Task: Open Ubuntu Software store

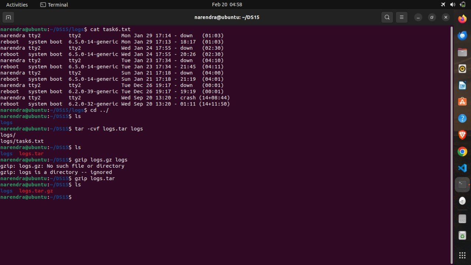Action: (462, 102)
